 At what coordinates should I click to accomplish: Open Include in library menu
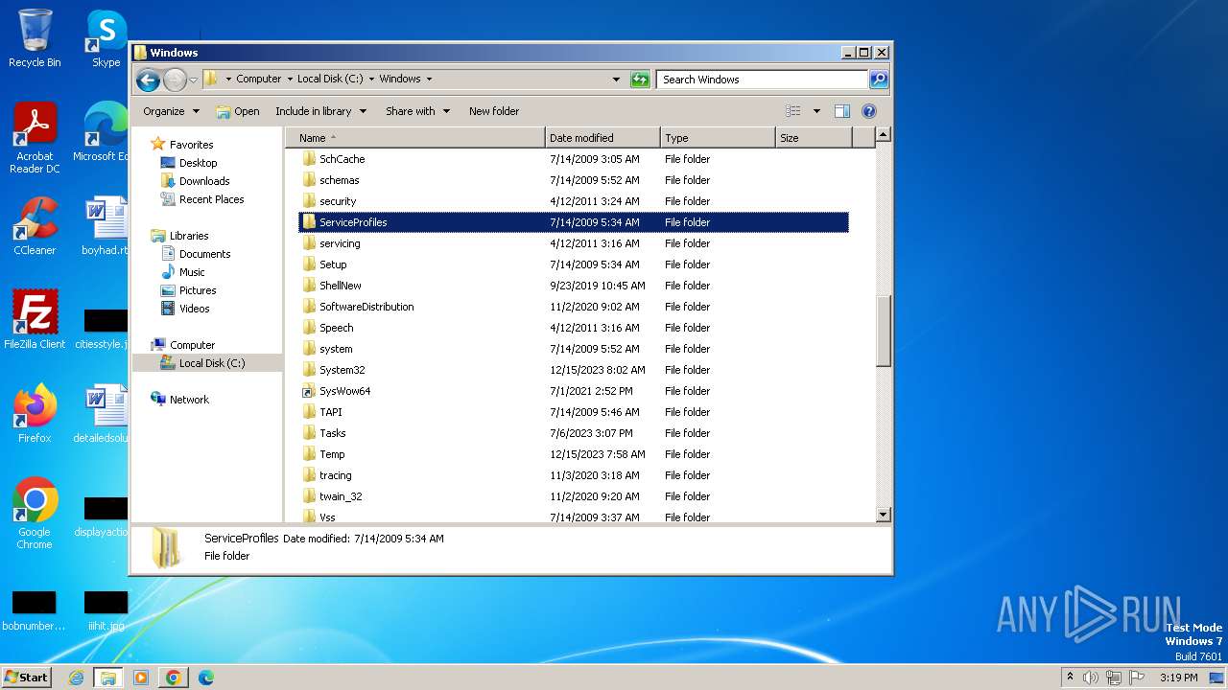(x=320, y=111)
